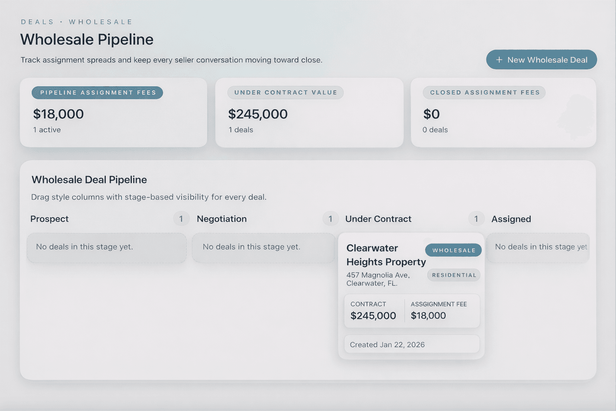Click the $18,000 assignment fee value
616x411 pixels.
(428, 315)
